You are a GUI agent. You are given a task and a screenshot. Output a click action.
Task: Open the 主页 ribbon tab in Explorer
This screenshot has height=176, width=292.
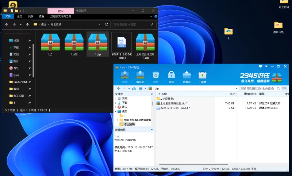[19, 16]
